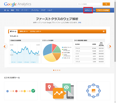Image resolution: width=116 pixels, height=103 pixels.
Task: Click the Google Analytics logo
Action: pos(18,4)
